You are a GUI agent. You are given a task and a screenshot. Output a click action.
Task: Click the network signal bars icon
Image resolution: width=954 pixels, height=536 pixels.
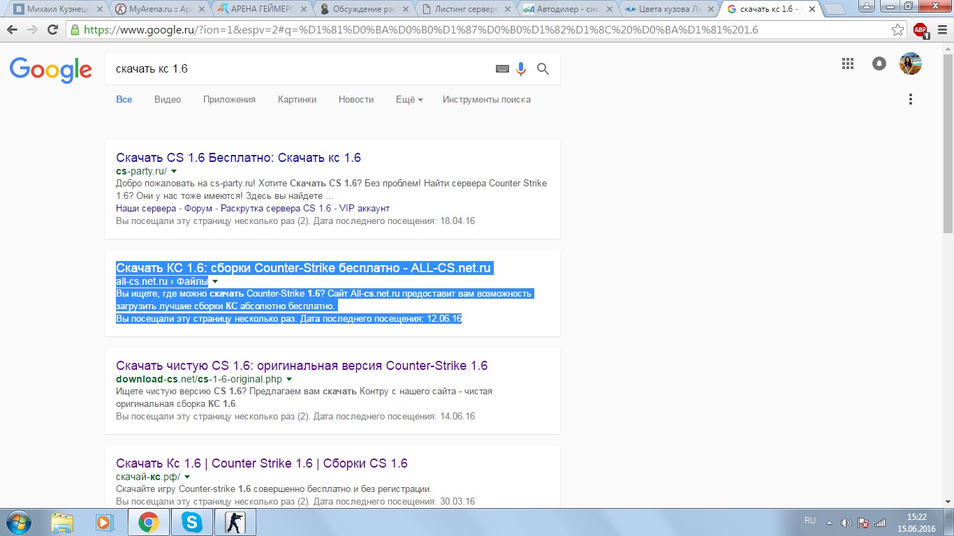880,522
